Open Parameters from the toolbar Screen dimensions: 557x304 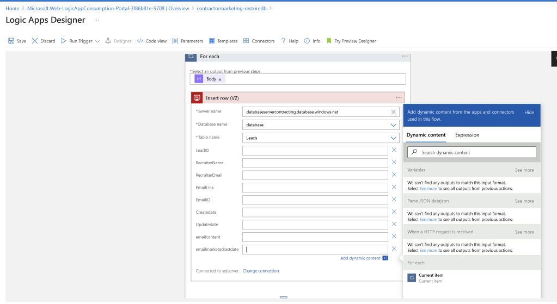[x=187, y=41]
